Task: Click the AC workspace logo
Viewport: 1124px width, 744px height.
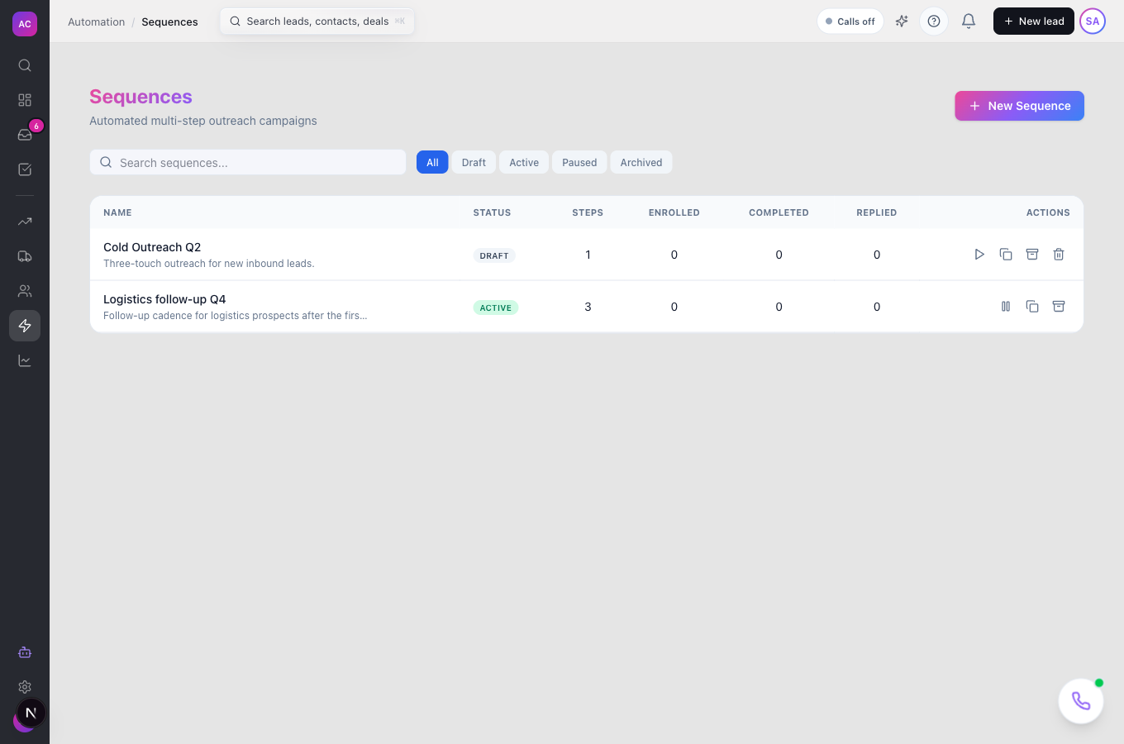Action: coord(25,24)
